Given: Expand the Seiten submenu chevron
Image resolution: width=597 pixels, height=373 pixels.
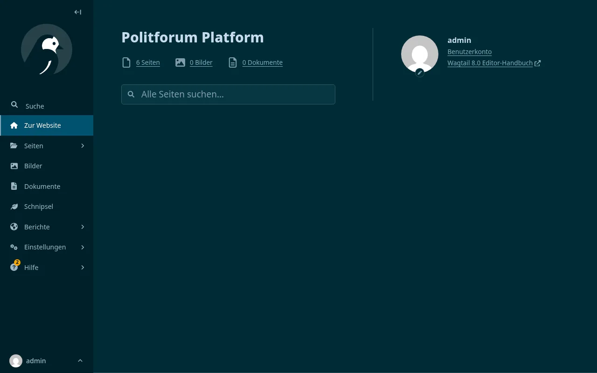Looking at the screenshot, I should click(83, 146).
